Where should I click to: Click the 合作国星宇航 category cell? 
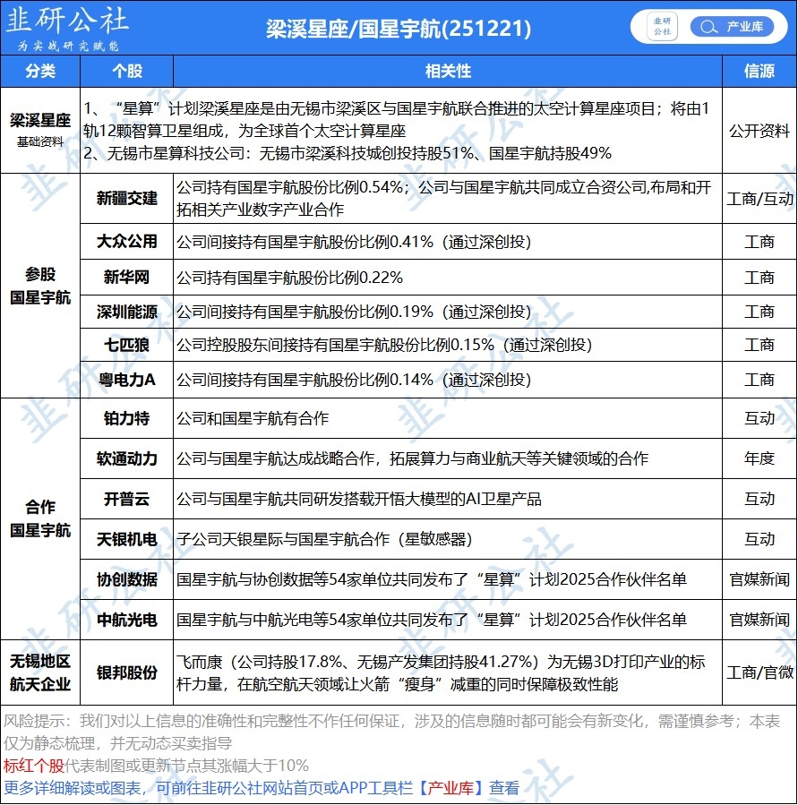[40, 518]
